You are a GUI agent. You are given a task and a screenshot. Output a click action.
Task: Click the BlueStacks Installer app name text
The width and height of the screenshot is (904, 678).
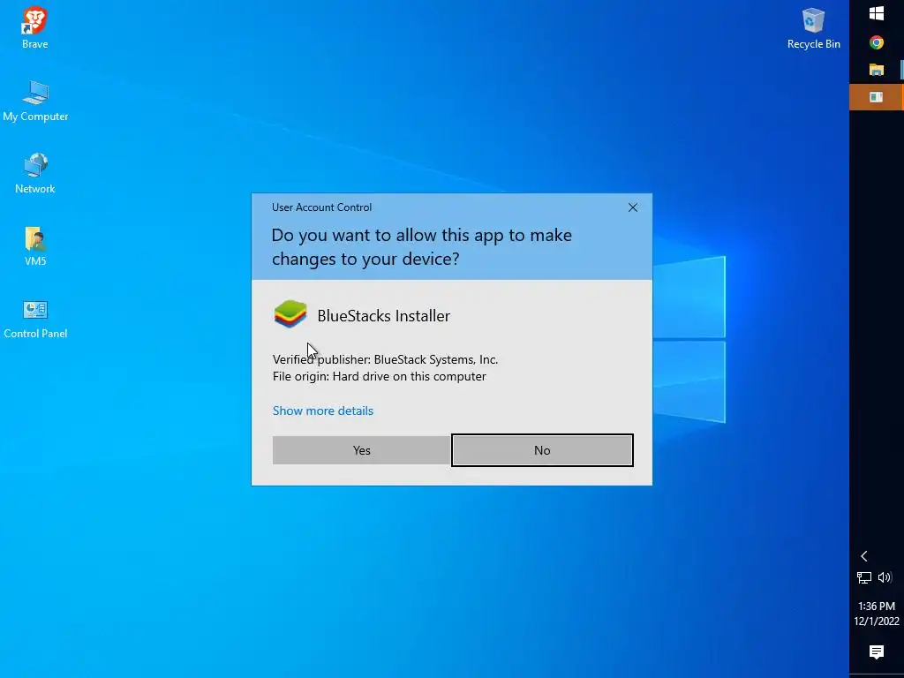point(383,316)
